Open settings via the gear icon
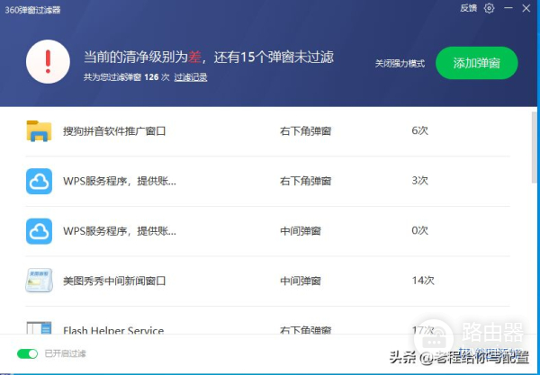 coord(489,8)
